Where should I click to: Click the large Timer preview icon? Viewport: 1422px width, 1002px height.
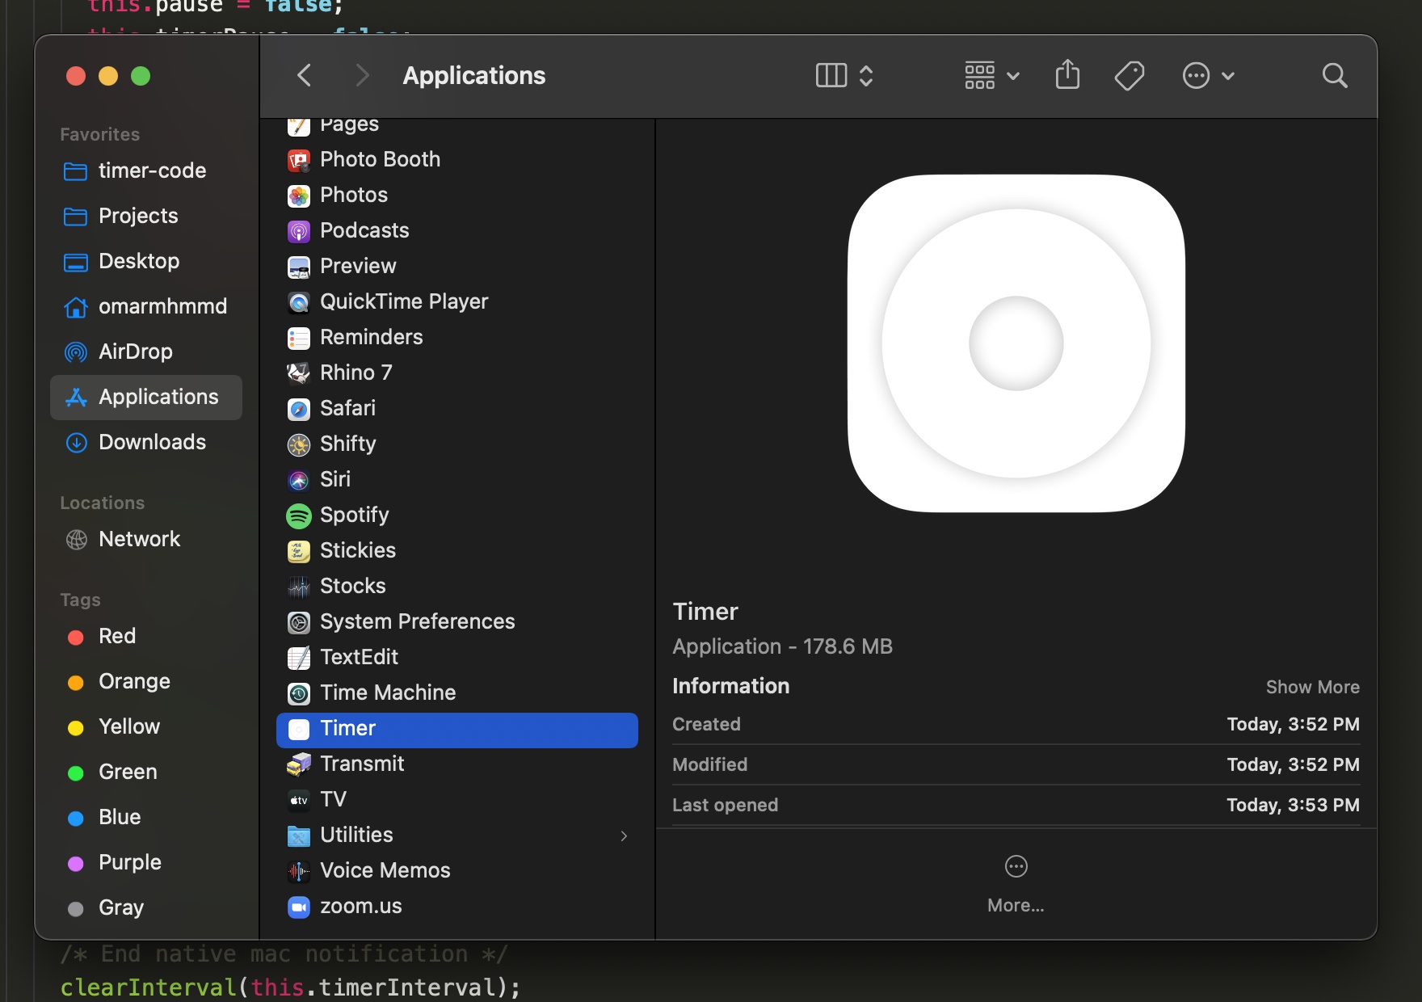point(1016,343)
